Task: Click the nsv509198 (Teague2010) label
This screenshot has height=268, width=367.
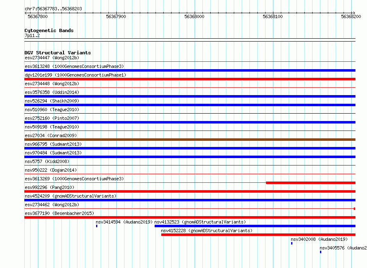Action: pyautogui.click(x=52, y=127)
